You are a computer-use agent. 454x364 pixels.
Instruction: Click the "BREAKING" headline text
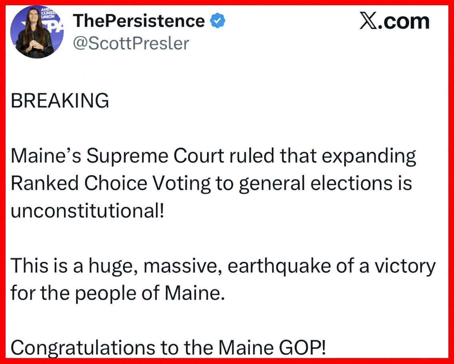pos(60,101)
